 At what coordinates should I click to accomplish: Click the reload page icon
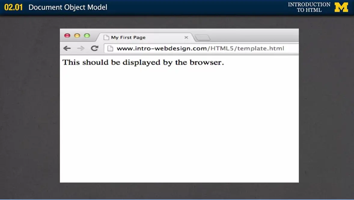pos(94,48)
